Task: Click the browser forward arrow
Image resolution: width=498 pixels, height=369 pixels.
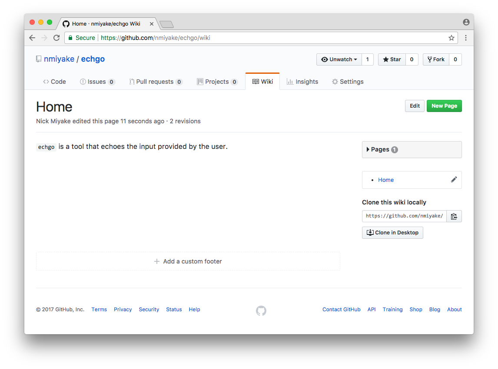Action: tap(44, 38)
